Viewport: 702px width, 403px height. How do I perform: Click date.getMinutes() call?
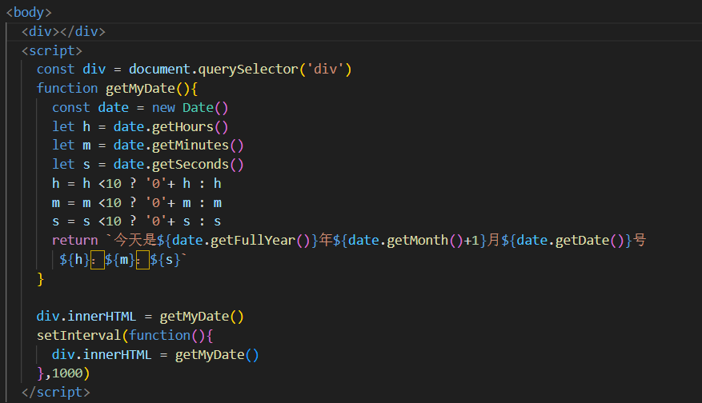179,146
